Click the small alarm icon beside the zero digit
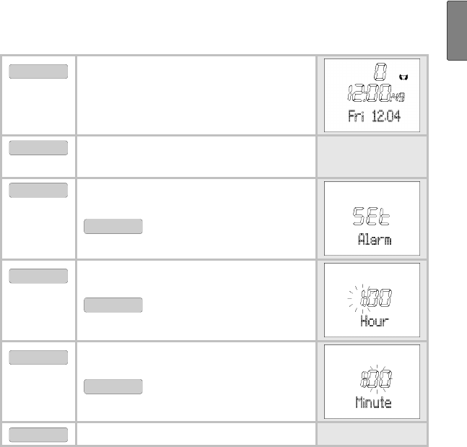 [403, 74]
